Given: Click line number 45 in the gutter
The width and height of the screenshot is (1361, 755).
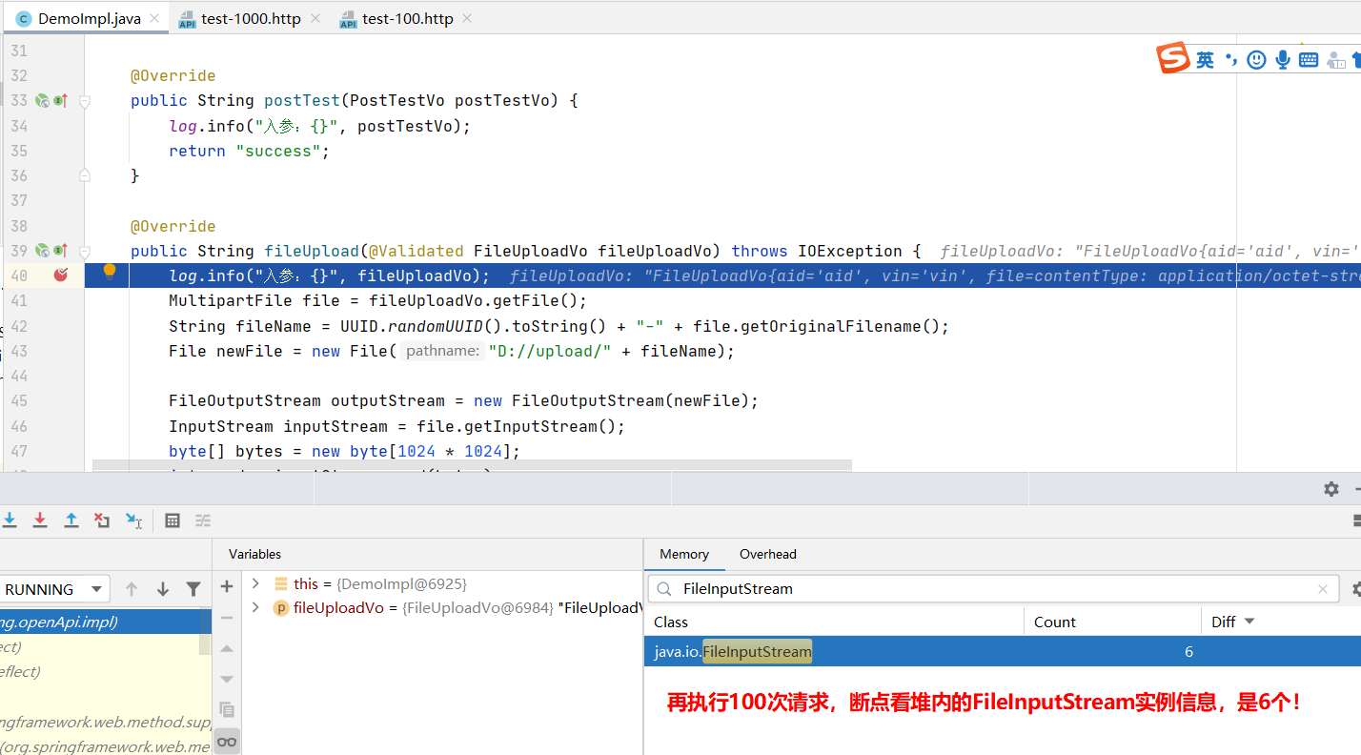Looking at the screenshot, I should click(x=19, y=400).
